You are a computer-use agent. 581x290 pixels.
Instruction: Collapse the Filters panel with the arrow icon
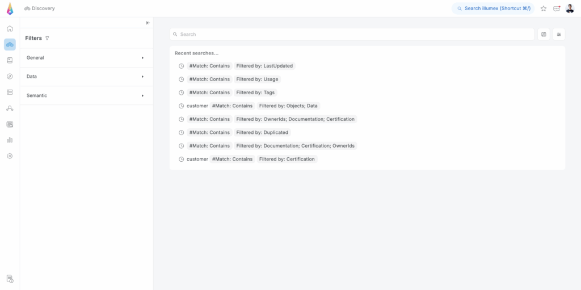coord(148,23)
